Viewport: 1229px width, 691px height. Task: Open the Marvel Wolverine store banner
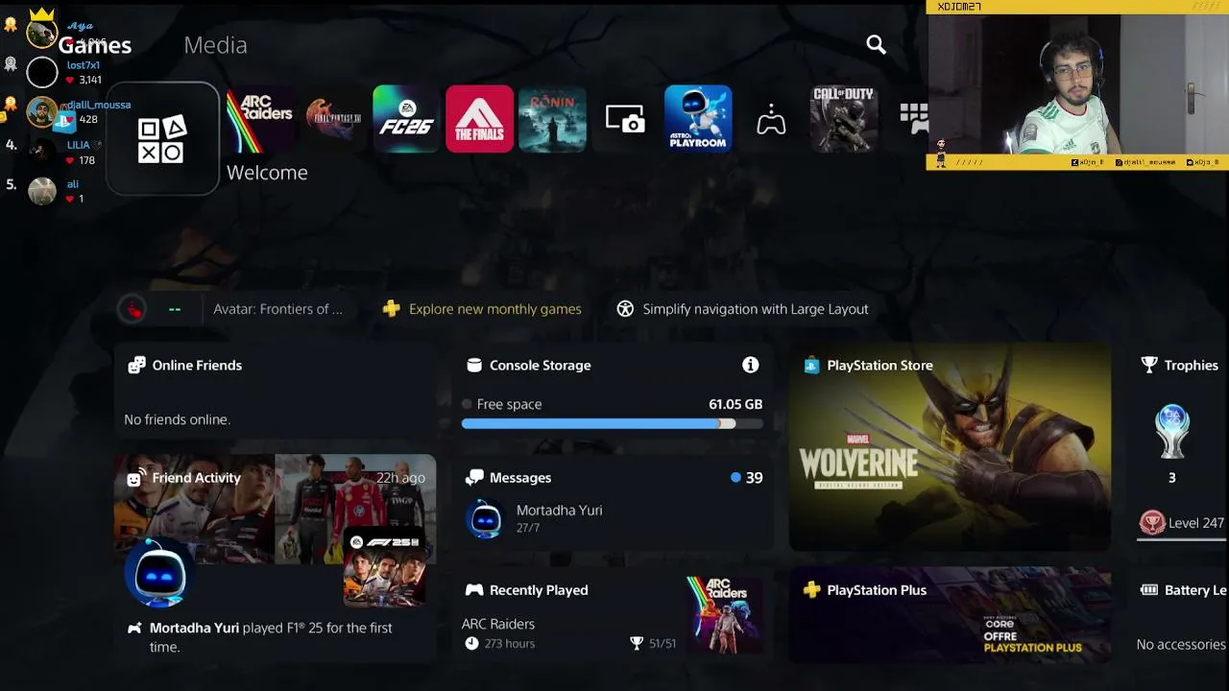[x=950, y=447]
